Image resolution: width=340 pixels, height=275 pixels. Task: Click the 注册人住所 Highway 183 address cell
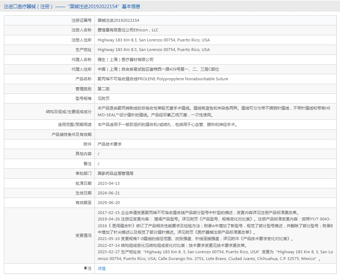154,40
